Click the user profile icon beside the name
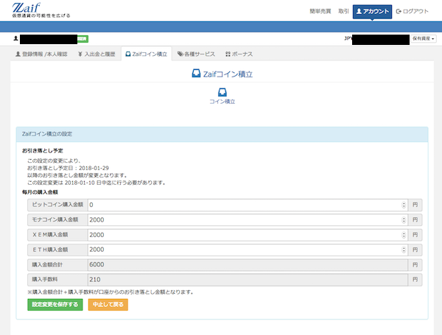 click(15, 38)
